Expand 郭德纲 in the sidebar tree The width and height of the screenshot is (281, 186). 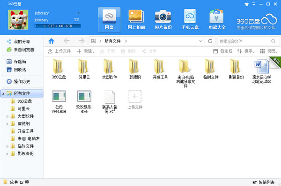(x=7, y=124)
